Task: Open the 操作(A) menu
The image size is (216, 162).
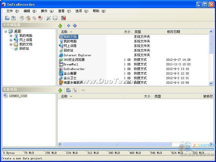Action: click(x=47, y=11)
